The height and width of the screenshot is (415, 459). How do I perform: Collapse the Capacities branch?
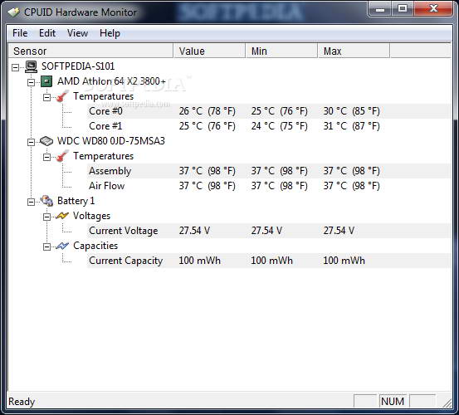click(46, 247)
